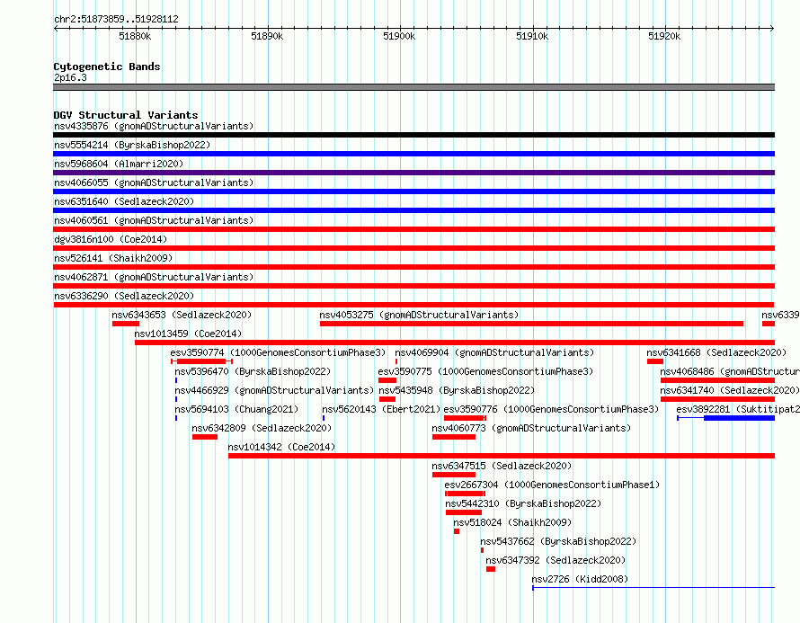800x623 pixels.
Task: Open the DGV Structural Variants track title
Action: (126, 115)
